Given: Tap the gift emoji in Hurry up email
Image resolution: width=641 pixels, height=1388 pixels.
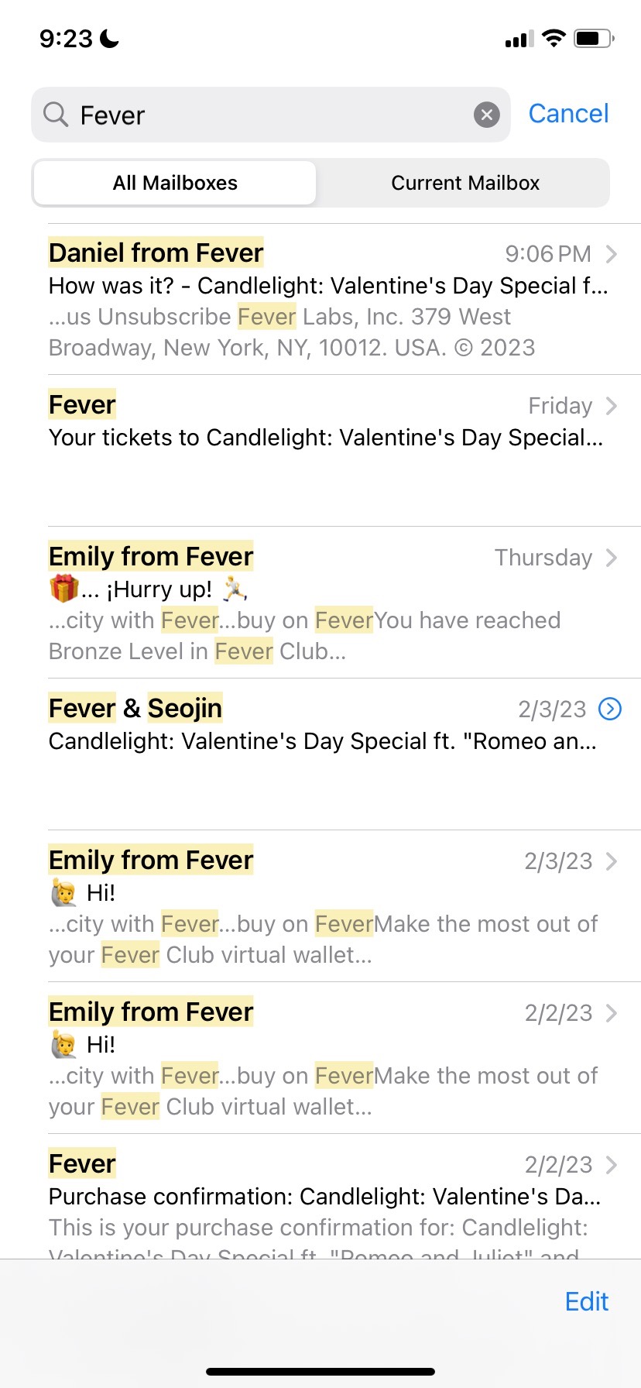Looking at the screenshot, I should [63, 589].
